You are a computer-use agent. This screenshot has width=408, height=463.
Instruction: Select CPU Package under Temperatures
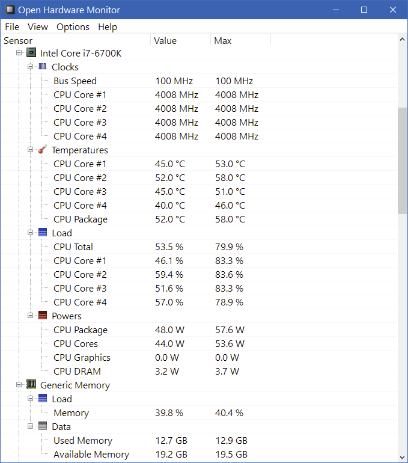click(199, 219)
